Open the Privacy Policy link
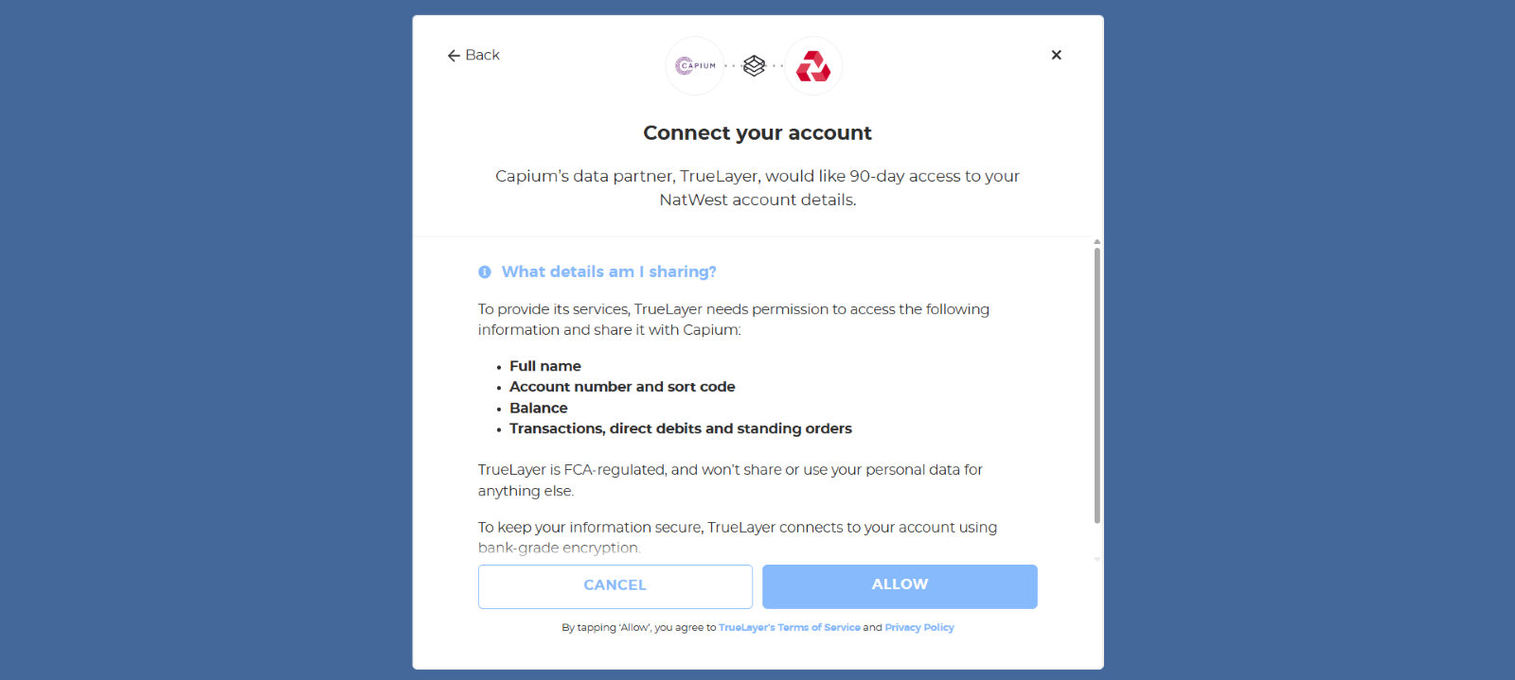The image size is (1515, 680). tap(919, 627)
